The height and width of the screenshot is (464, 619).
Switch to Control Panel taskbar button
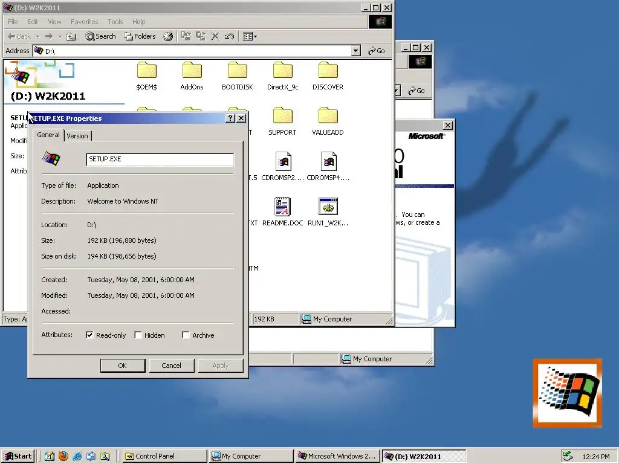click(x=164, y=456)
